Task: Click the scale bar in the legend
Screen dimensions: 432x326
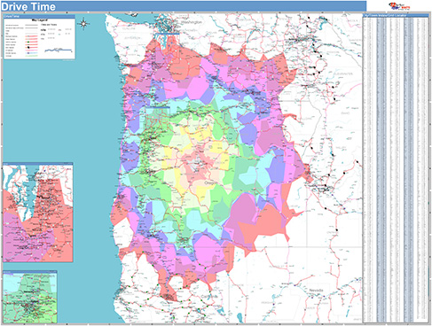Action: tap(59, 50)
